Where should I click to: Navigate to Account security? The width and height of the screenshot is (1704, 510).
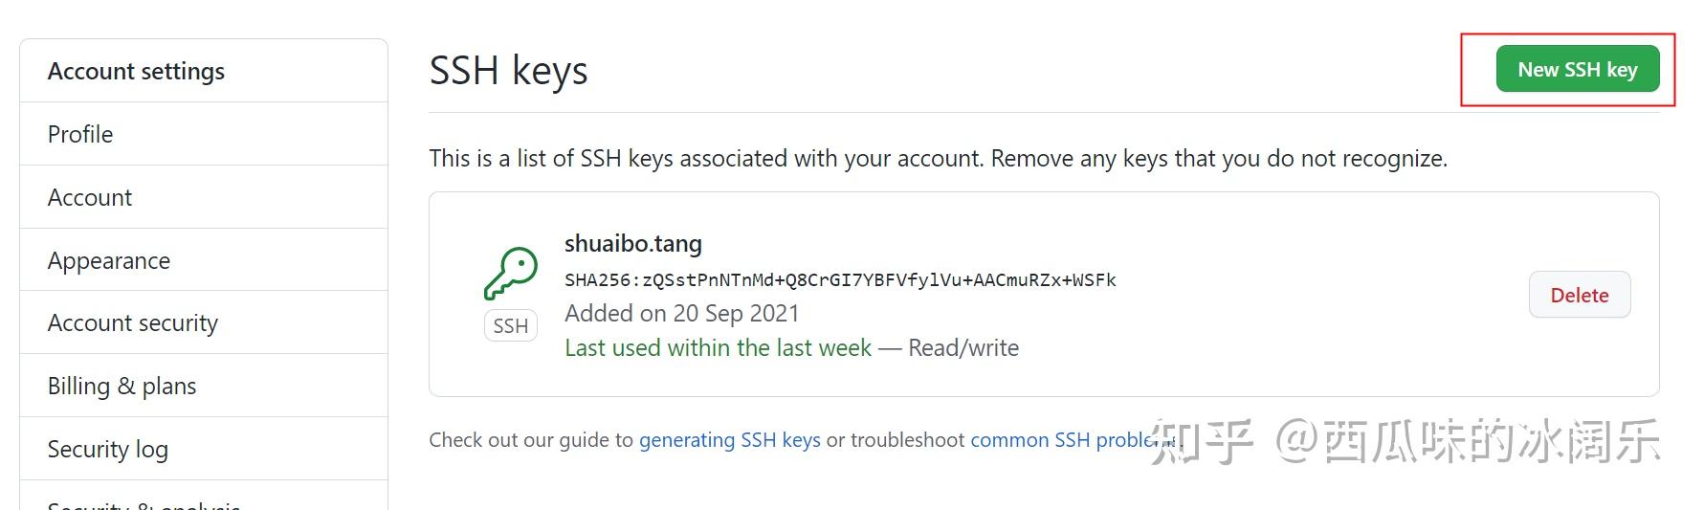133,322
